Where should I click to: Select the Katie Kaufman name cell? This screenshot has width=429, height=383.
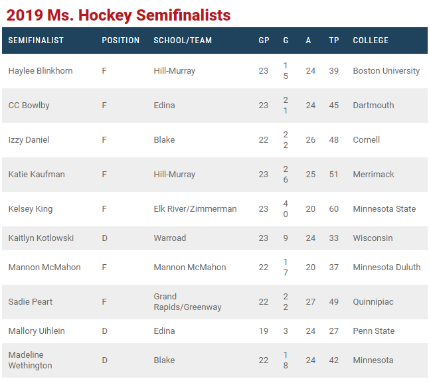tap(36, 175)
